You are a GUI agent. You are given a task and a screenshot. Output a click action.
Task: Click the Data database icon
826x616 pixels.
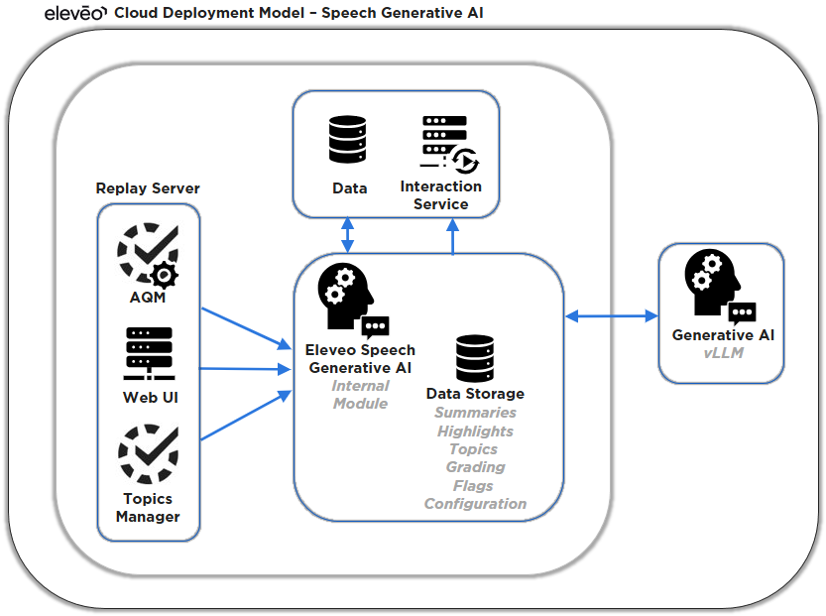point(348,140)
